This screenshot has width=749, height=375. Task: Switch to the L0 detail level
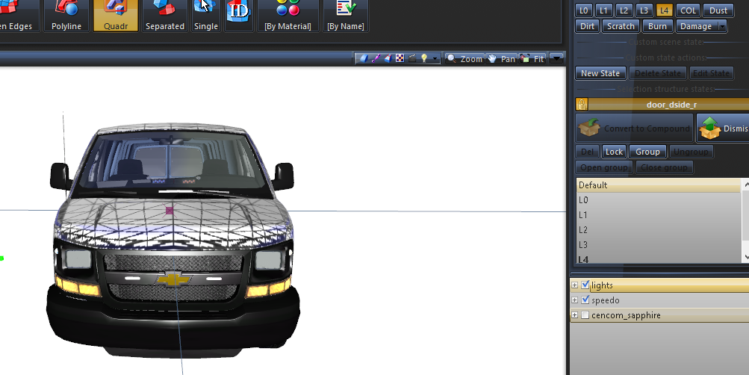(x=584, y=10)
